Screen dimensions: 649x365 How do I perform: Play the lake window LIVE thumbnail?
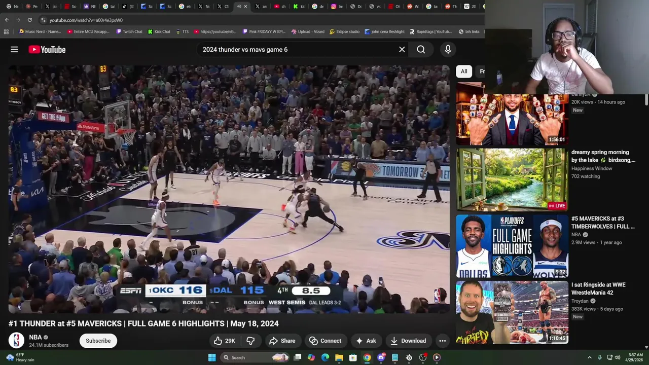[512, 180]
